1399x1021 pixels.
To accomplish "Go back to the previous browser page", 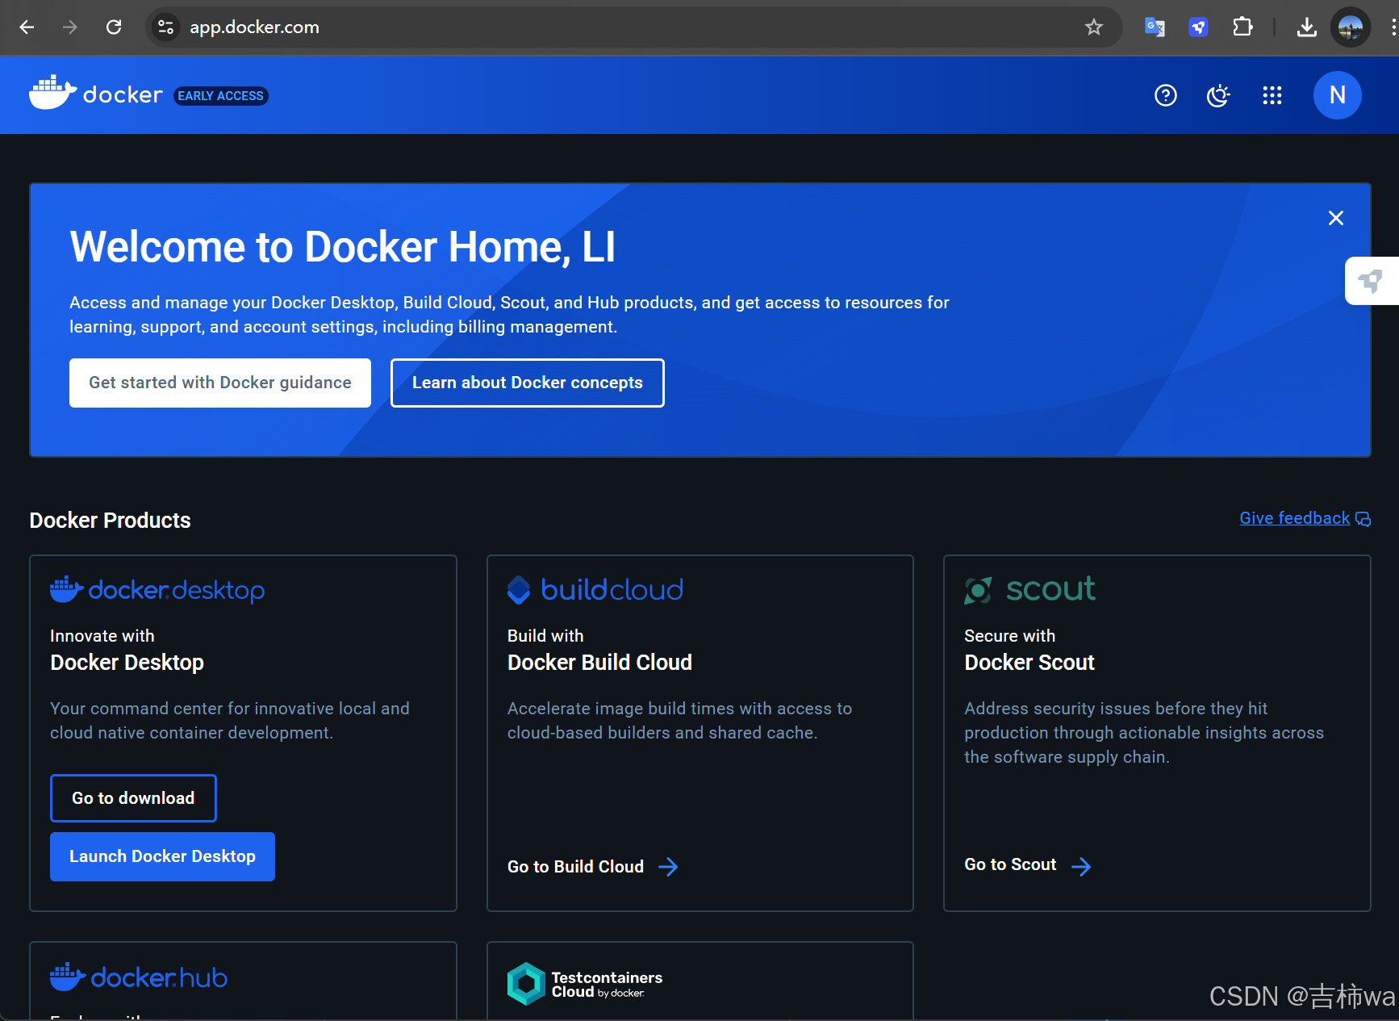I will [27, 27].
